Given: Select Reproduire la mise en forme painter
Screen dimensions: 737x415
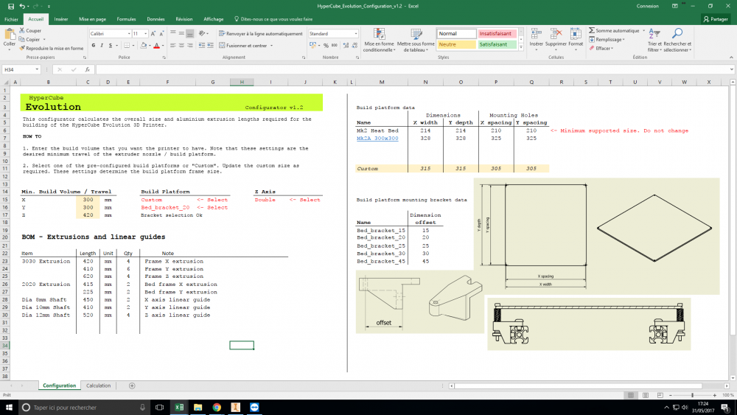Looking at the screenshot, I should [x=21, y=49].
